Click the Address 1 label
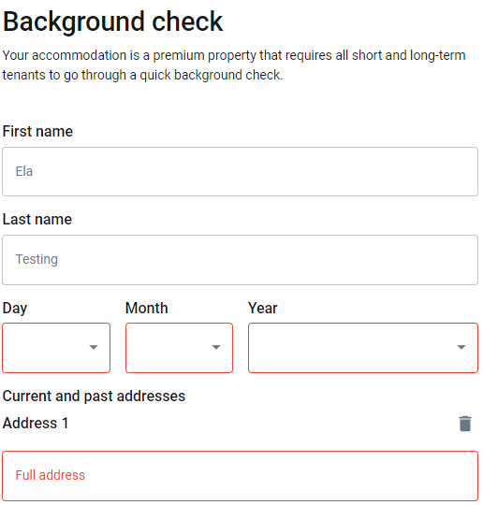The width and height of the screenshot is (483, 505). pos(36,424)
